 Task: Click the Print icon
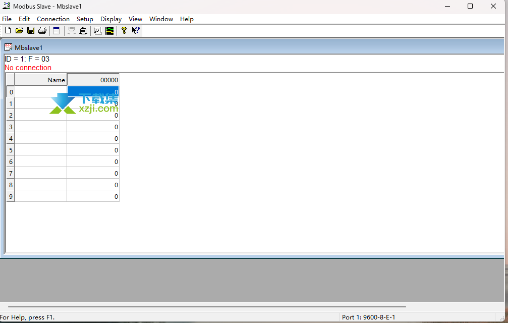pyautogui.click(x=42, y=30)
